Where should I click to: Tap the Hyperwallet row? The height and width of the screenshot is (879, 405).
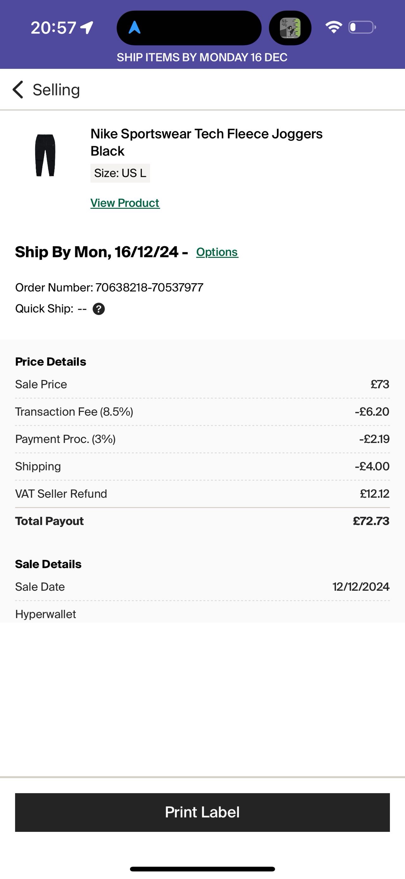click(x=202, y=614)
